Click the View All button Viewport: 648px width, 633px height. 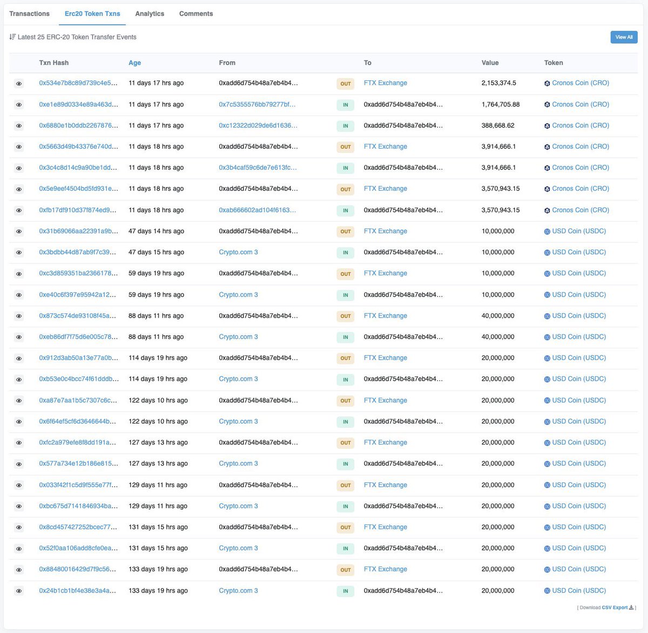point(624,37)
